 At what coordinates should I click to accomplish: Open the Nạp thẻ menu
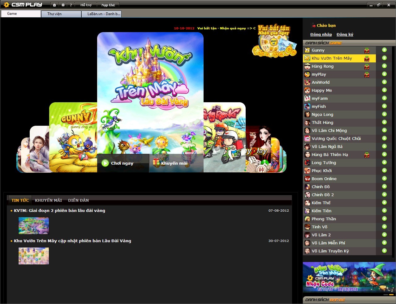[x=108, y=5]
